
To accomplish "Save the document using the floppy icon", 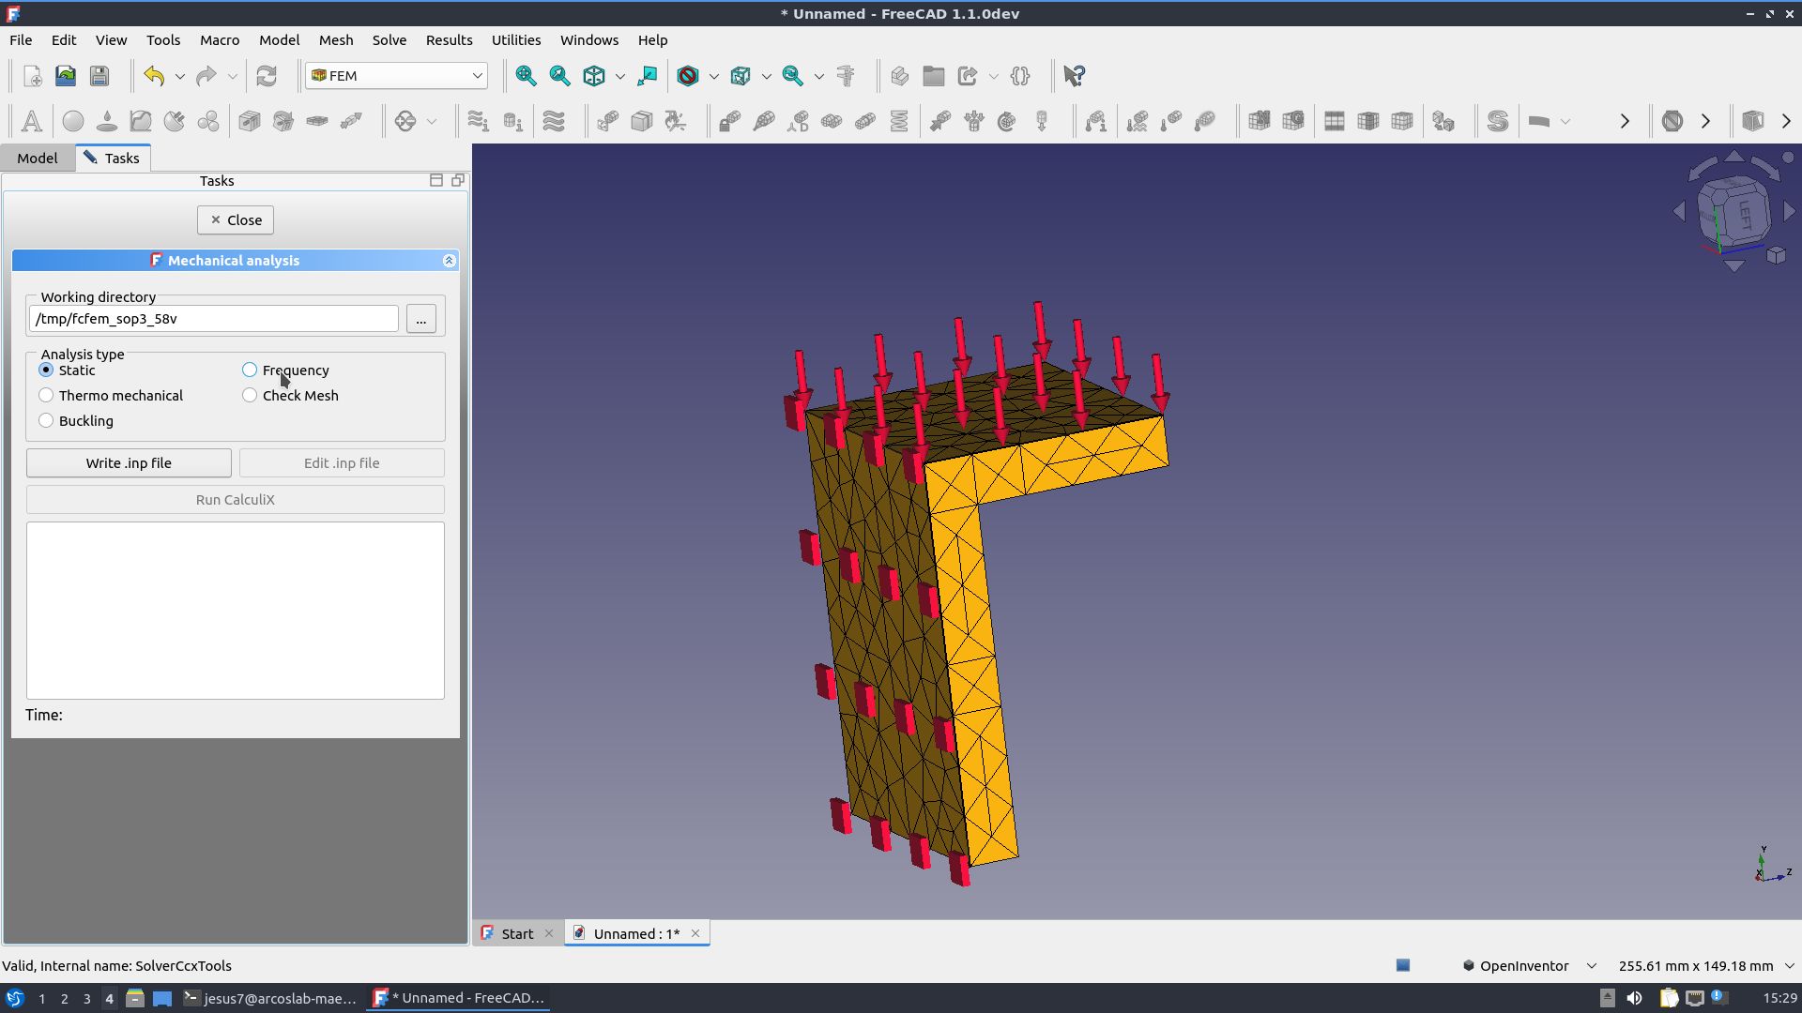I will (x=99, y=76).
